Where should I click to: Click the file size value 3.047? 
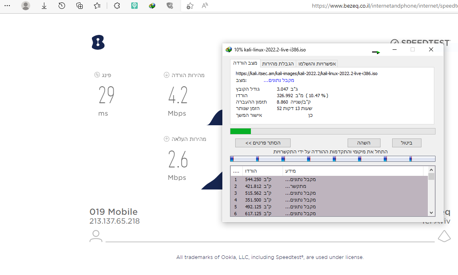pos(283,89)
